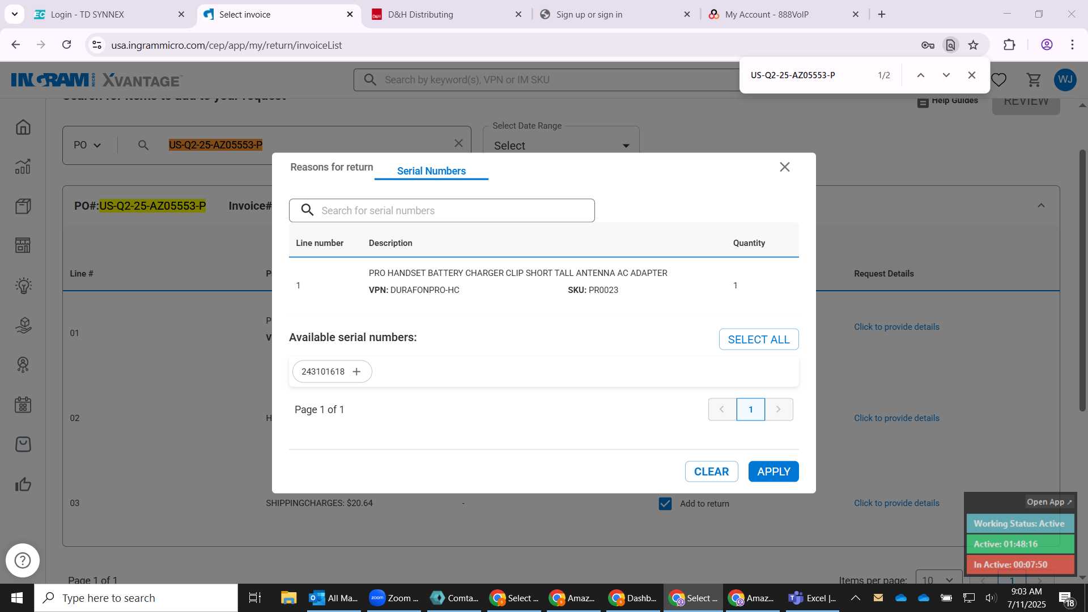Uncheck Add to return on SHIPPINGCHARGES line
Image resolution: width=1088 pixels, height=612 pixels.
[665, 504]
